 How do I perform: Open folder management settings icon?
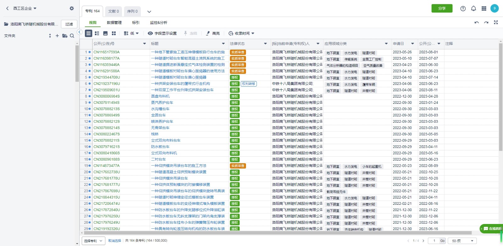(x=65, y=36)
